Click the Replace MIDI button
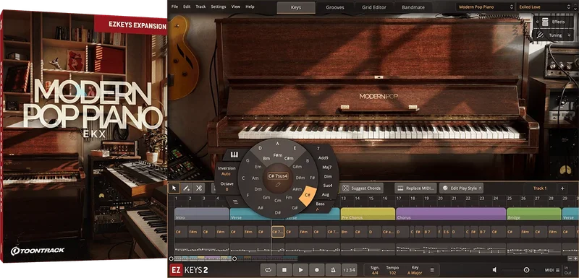Screen dimensions: 579x278 pyautogui.click(x=415, y=188)
